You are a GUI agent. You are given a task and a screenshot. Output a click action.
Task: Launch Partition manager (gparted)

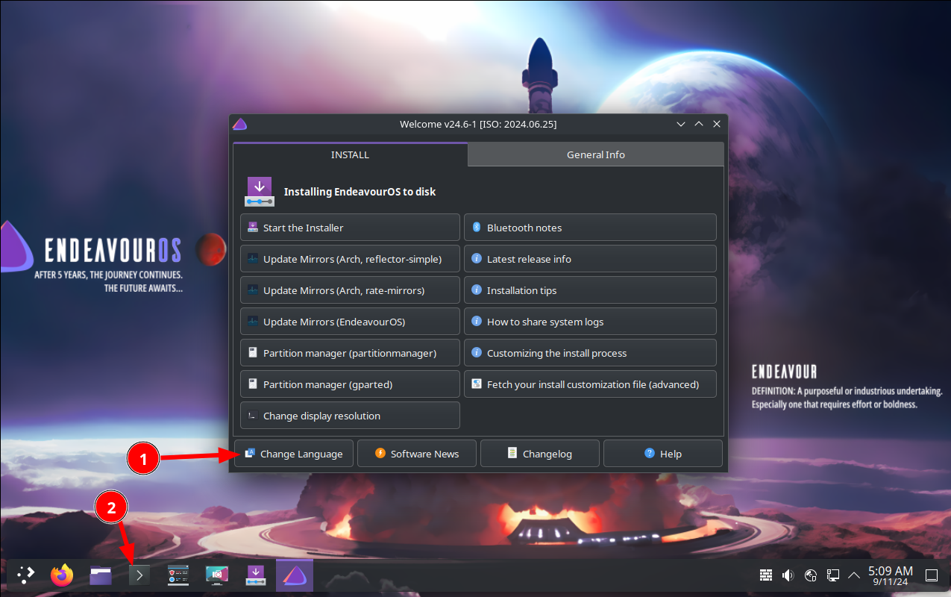coord(350,384)
